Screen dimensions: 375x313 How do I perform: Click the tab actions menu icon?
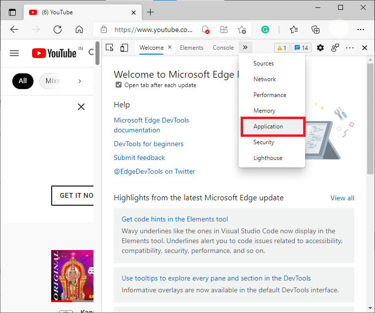click(12, 12)
